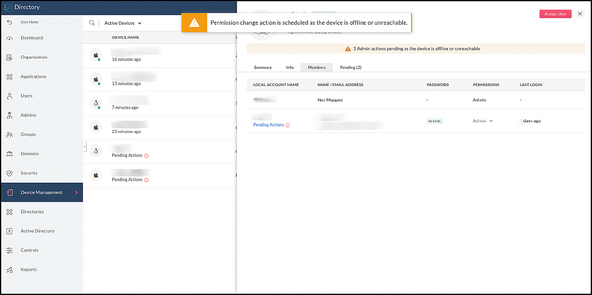Viewport: 592px width, 295px height.
Task: Click the Domains www icon
Action: [x=10, y=154]
